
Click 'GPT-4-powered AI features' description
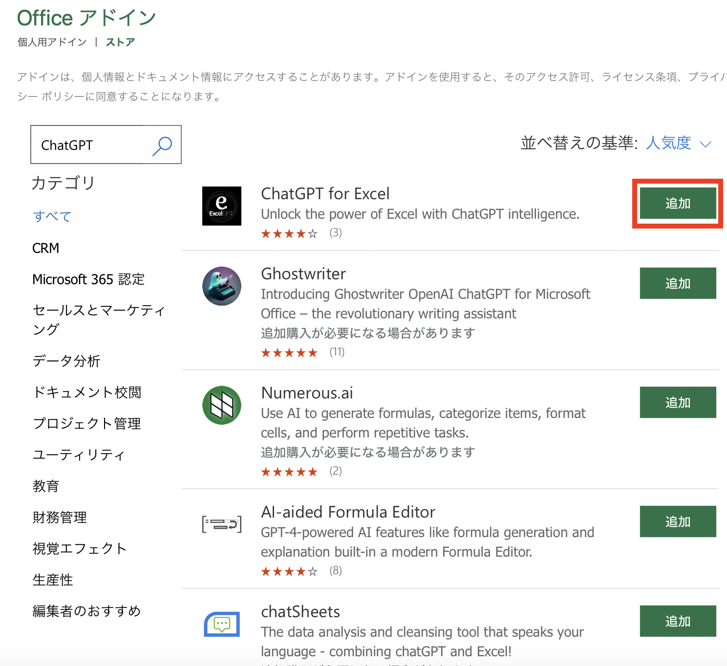click(428, 542)
